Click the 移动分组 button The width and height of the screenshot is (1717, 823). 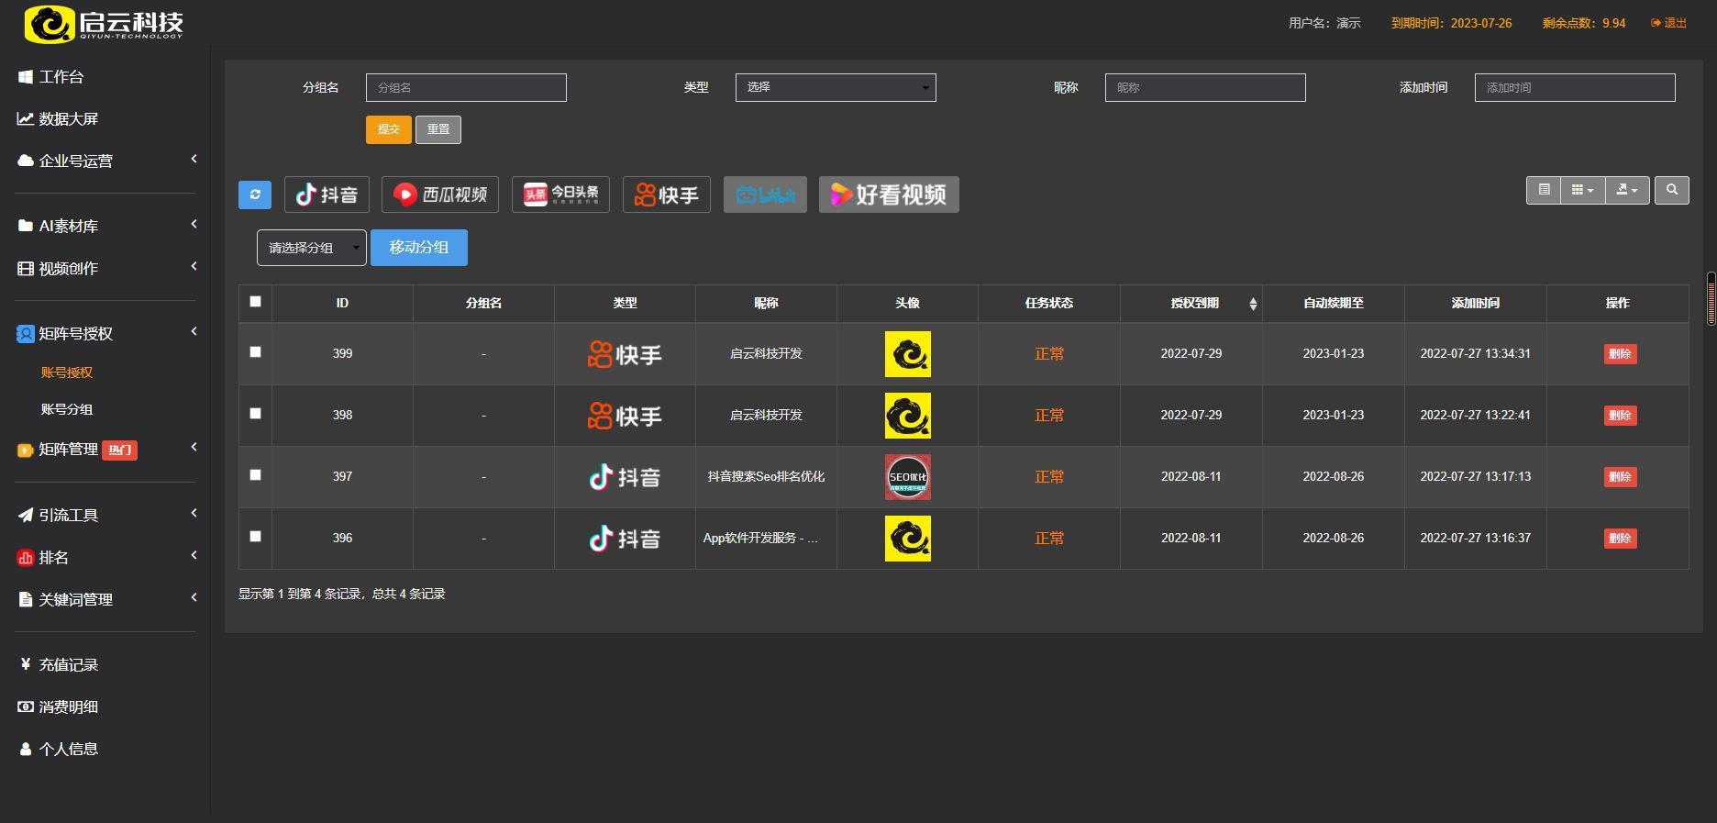[x=419, y=248]
